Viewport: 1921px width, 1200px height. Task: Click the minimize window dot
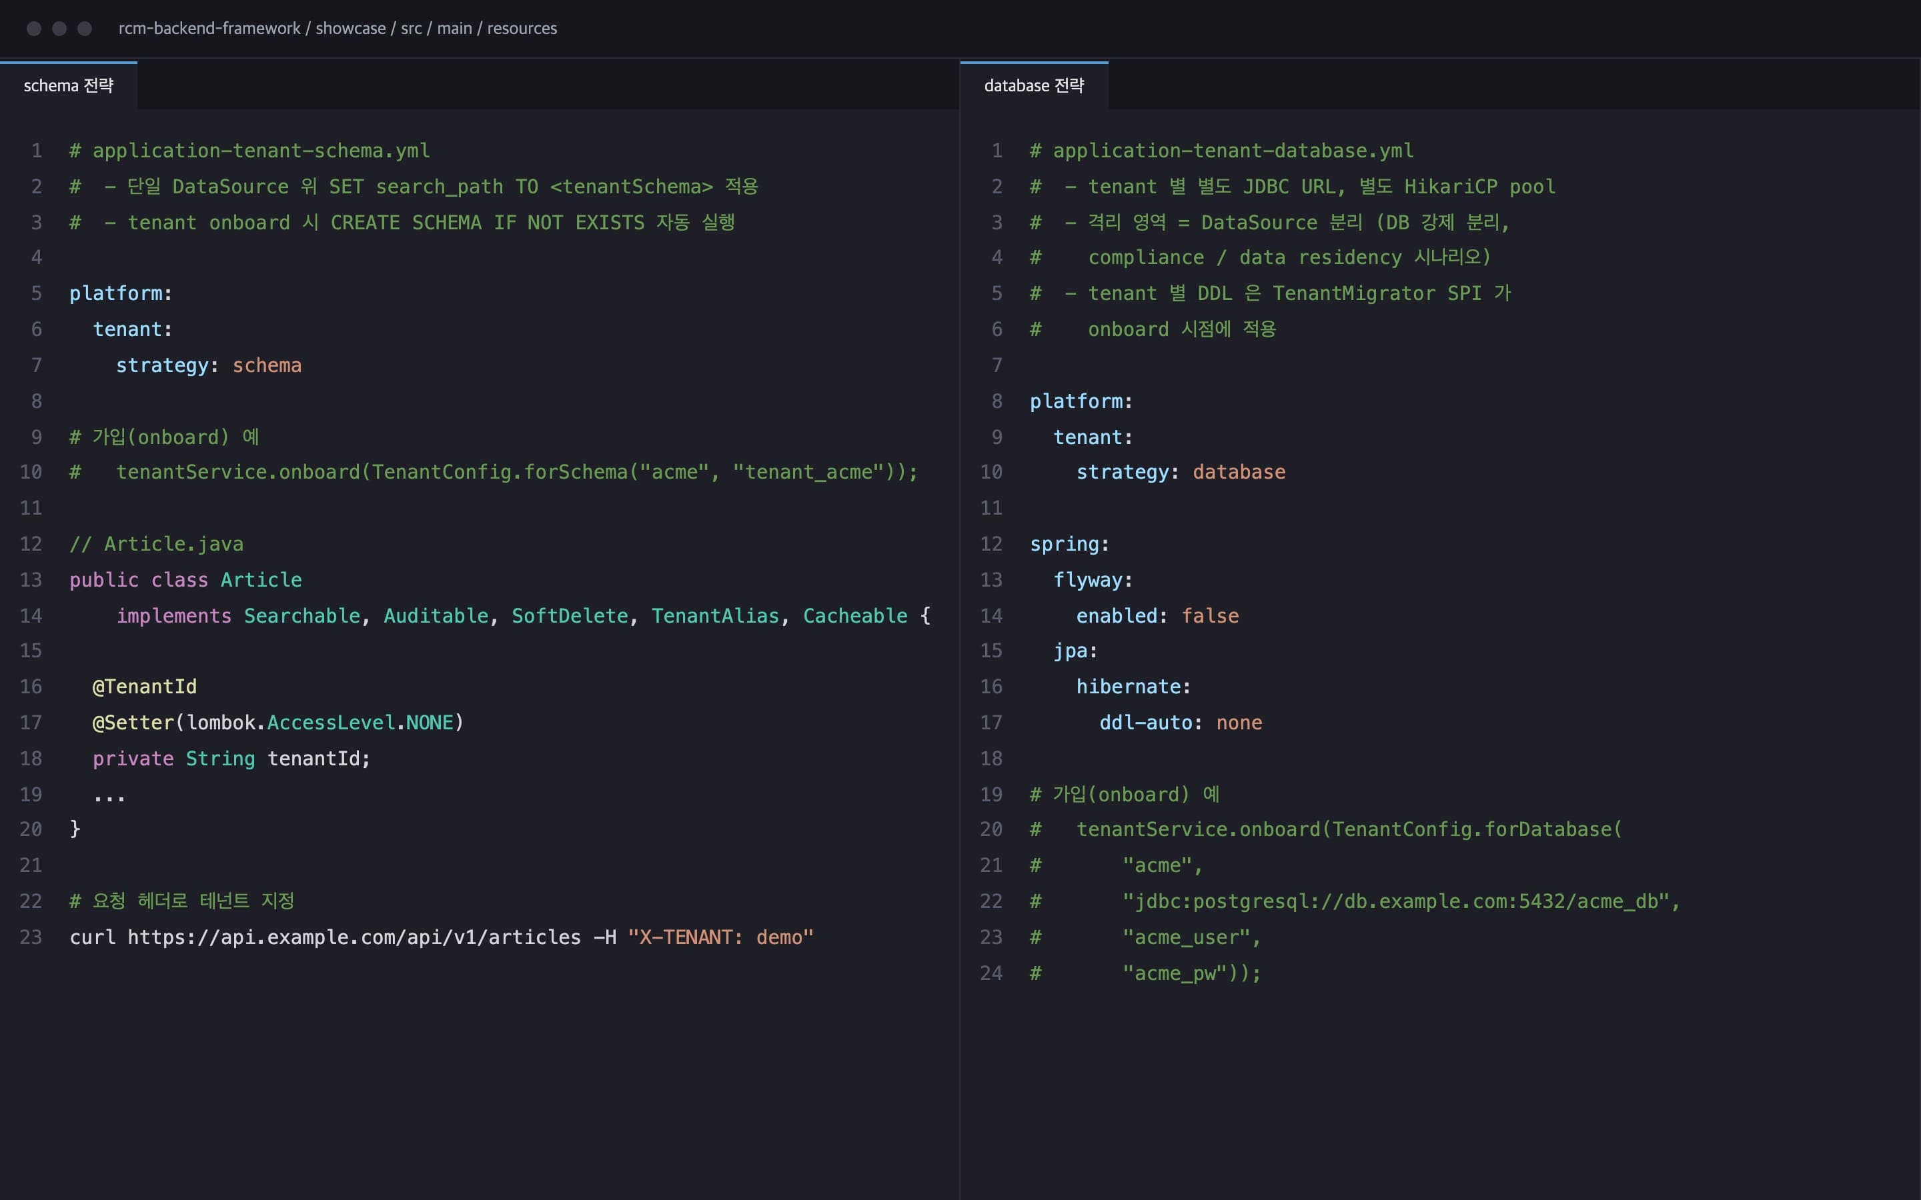pyautogui.click(x=59, y=29)
